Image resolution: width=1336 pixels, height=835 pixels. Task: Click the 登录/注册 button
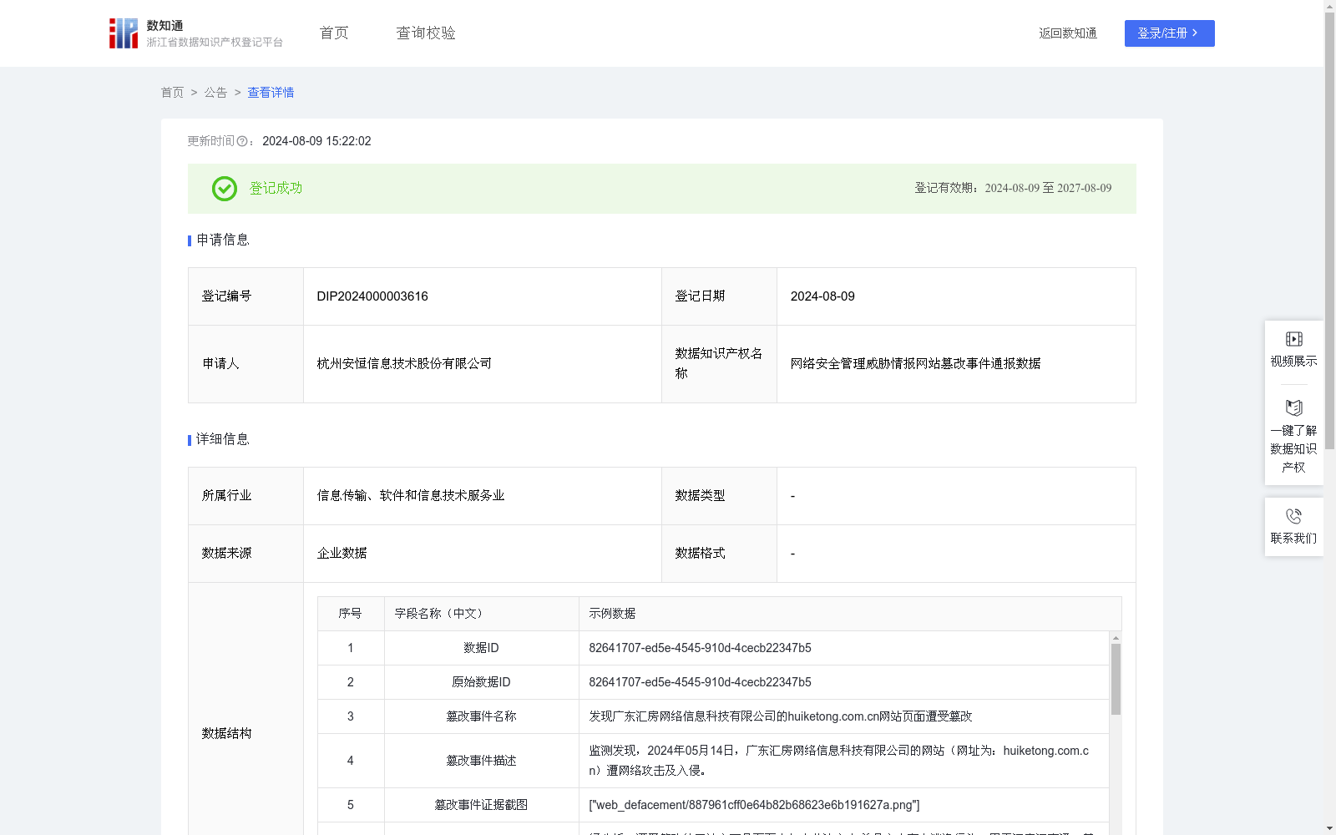(1169, 33)
